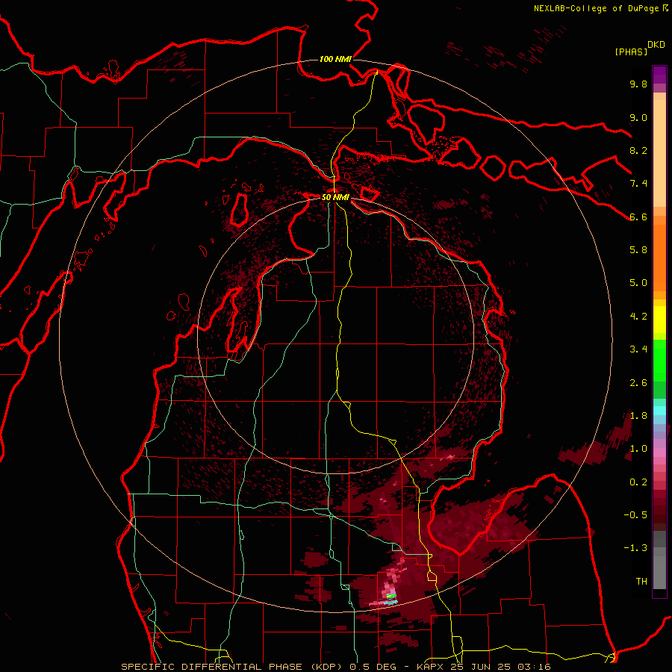The image size is (672, 672).
Task: Pick the cyan band of the color bar
Action: click(659, 411)
